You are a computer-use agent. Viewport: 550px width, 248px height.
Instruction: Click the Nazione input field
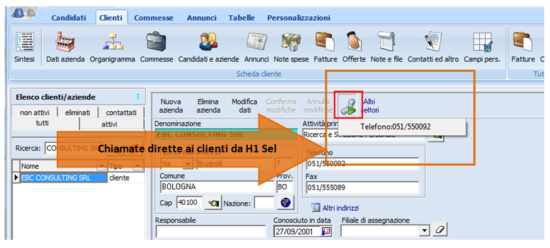(x=264, y=203)
